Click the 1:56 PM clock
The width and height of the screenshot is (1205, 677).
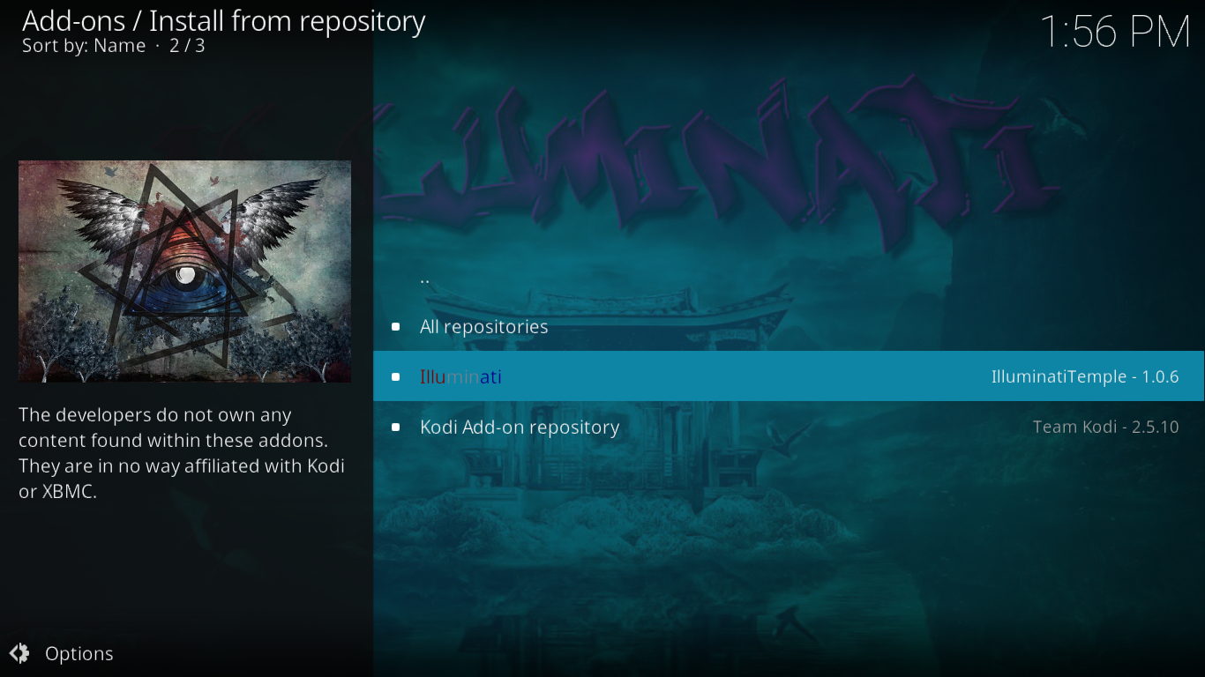[x=1116, y=33]
